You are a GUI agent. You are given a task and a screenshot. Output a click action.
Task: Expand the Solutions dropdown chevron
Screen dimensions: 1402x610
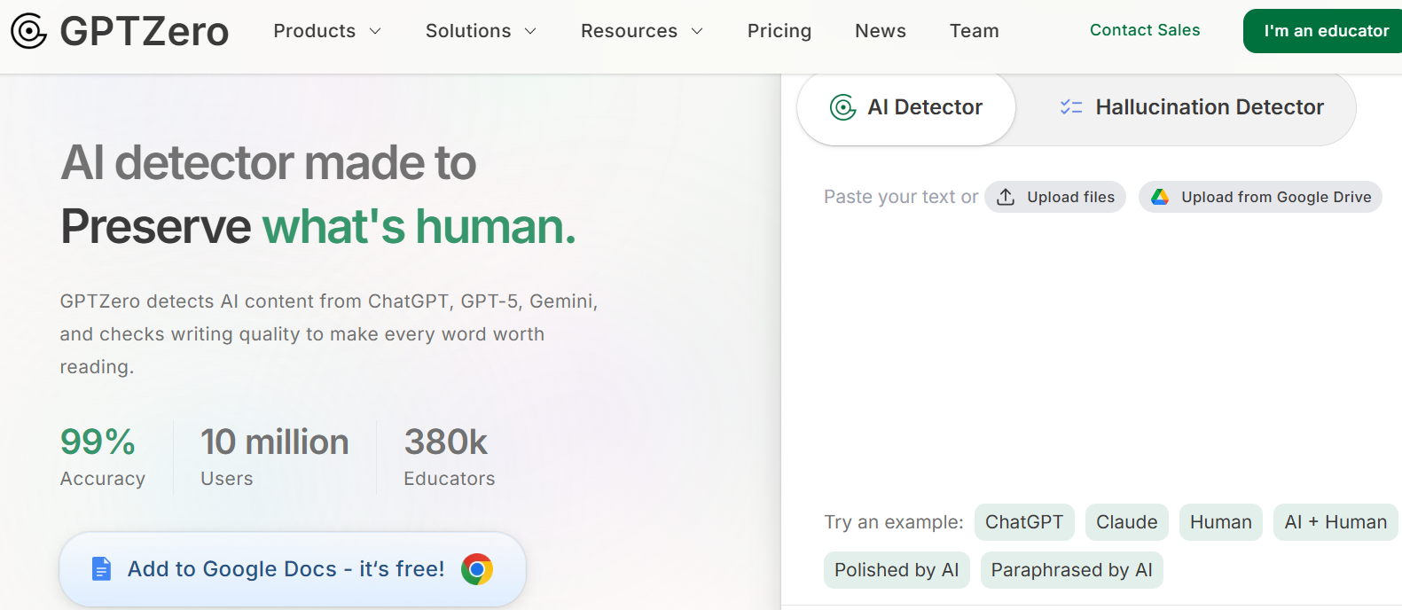[530, 31]
